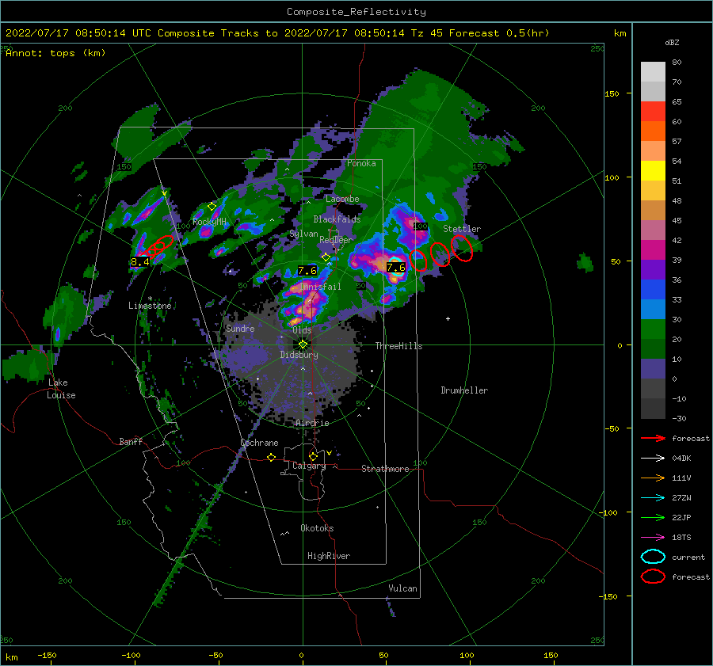Click the Lake Louise map label
This screenshot has width=713, height=666.
(61, 389)
